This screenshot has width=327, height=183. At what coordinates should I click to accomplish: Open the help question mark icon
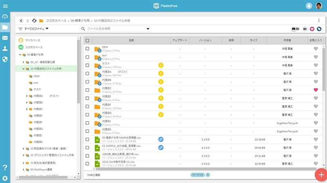[5, 168]
